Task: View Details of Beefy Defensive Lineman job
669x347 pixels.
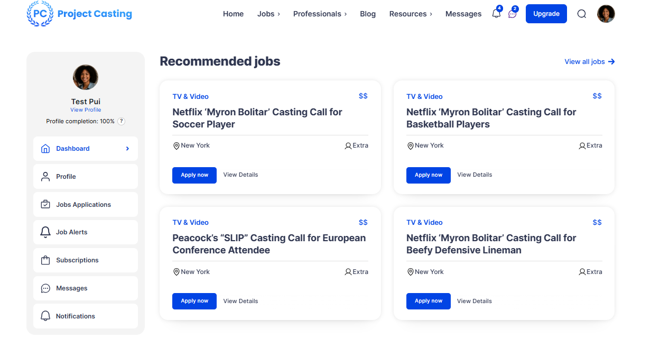Action: point(475,301)
